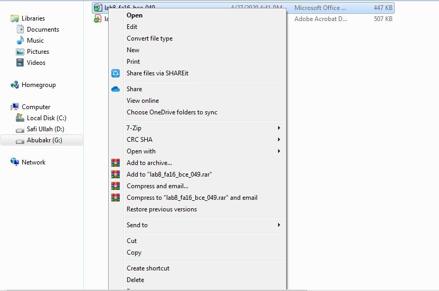
Task: Select Share files via SHAREit
Action: pos(157,73)
